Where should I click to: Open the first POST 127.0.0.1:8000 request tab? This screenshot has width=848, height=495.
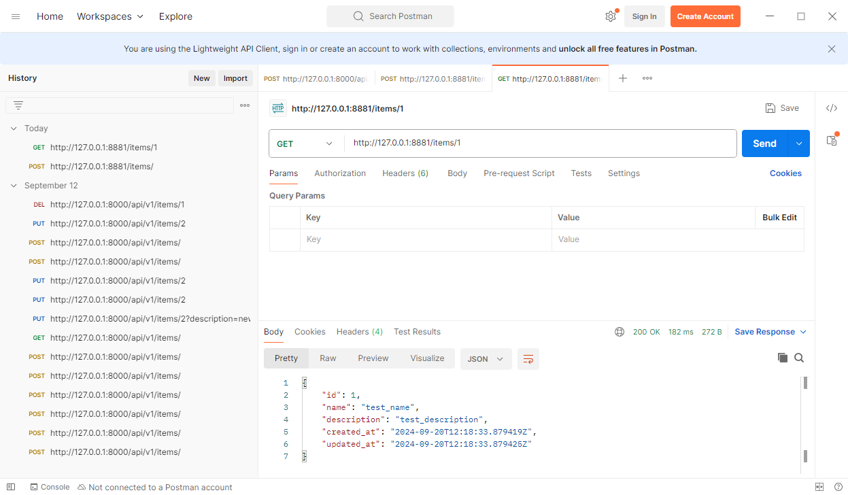coord(316,79)
